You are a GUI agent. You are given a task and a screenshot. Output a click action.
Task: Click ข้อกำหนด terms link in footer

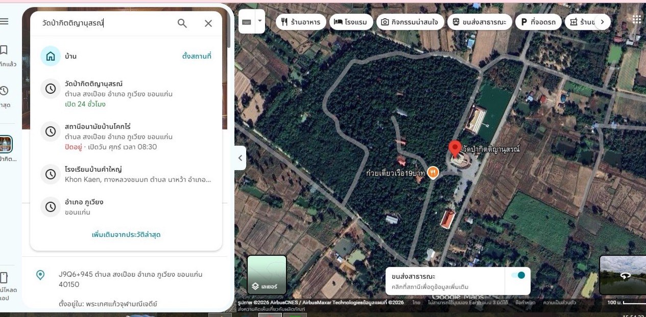(527, 302)
